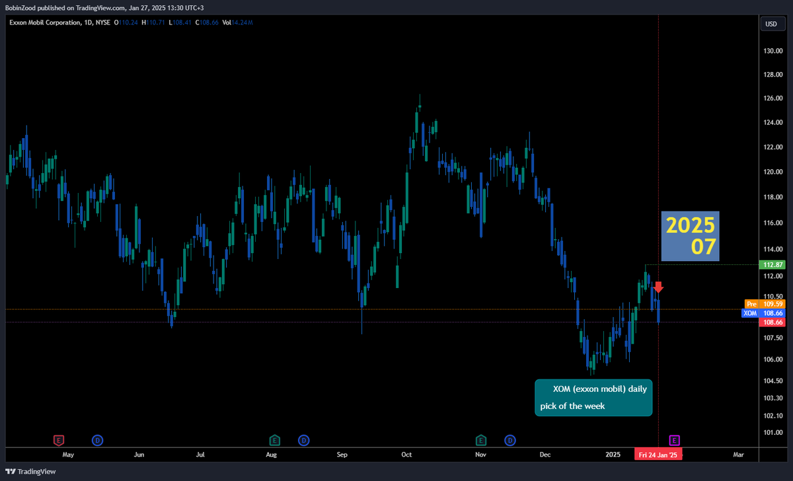This screenshot has width=793, height=481.
Task: Click the 'Sep' label on time axis
Action: click(x=342, y=455)
